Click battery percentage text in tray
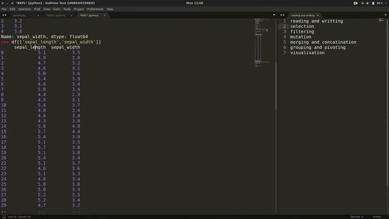 coord(379,3)
